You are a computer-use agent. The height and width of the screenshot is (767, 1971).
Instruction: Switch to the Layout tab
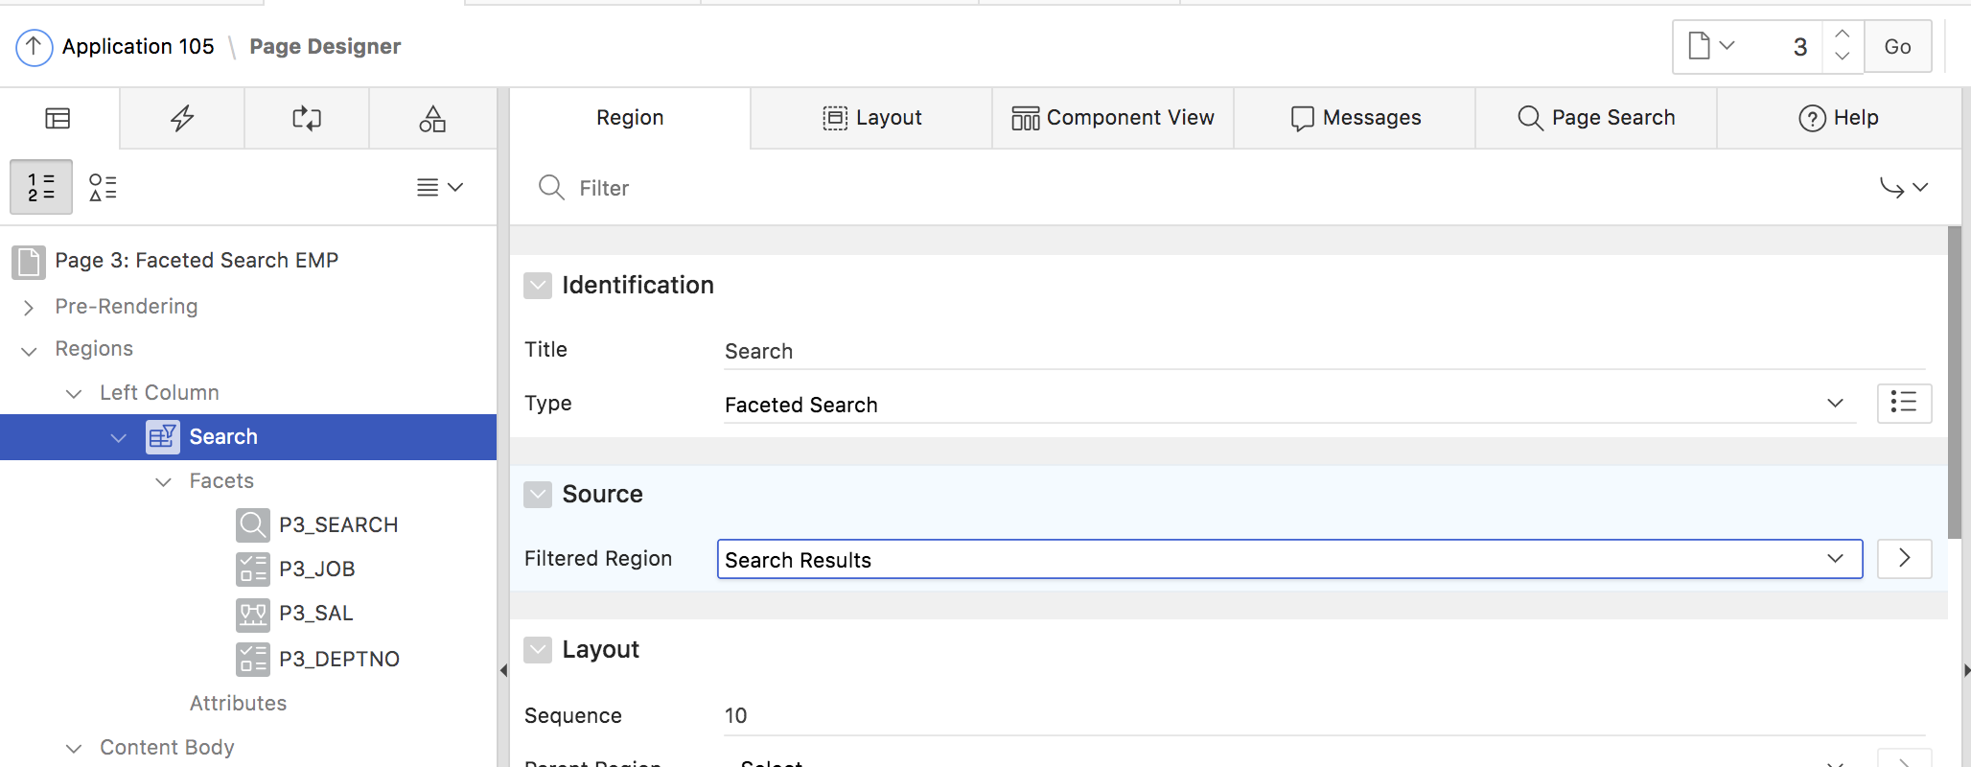[871, 118]
